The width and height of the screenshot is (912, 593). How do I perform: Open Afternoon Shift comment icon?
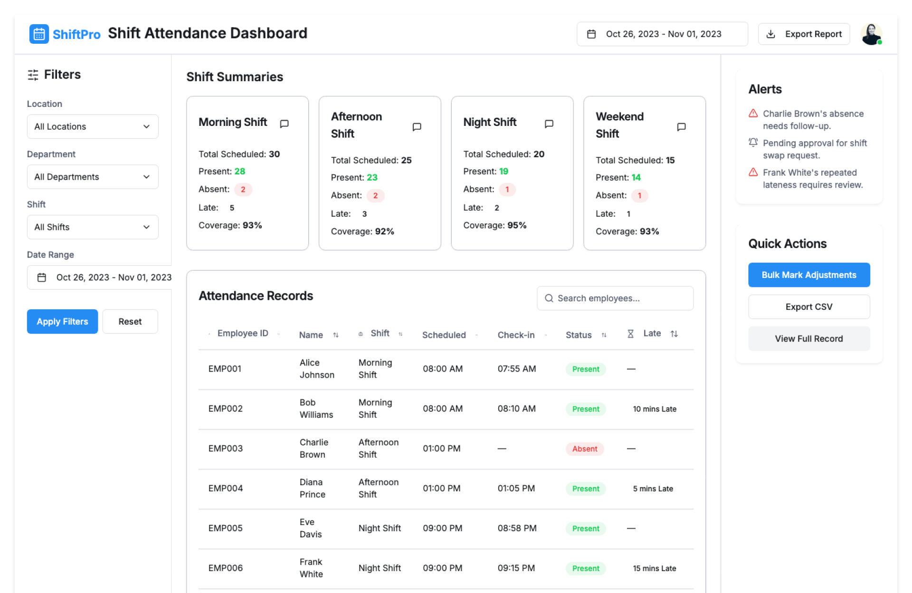click(417, 127)
